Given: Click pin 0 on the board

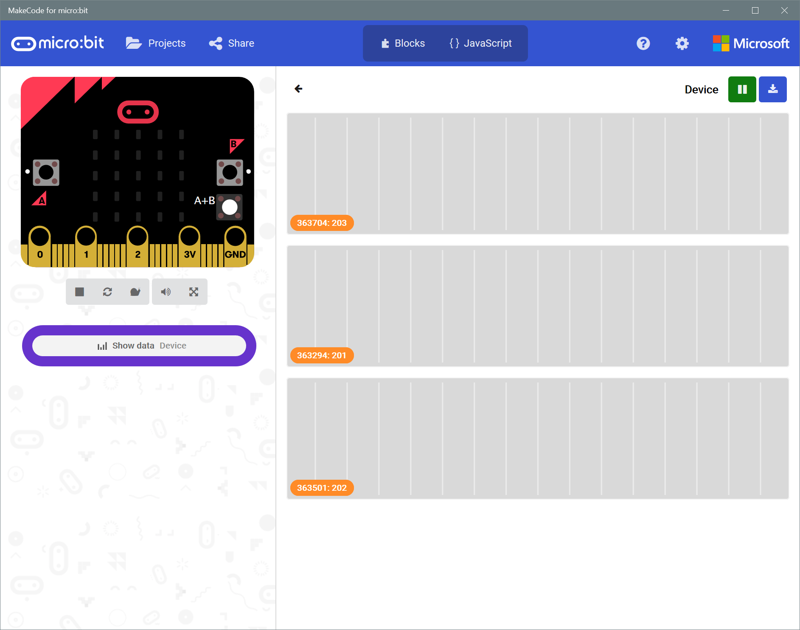Looking at the screenshot, I should (40, 246).
